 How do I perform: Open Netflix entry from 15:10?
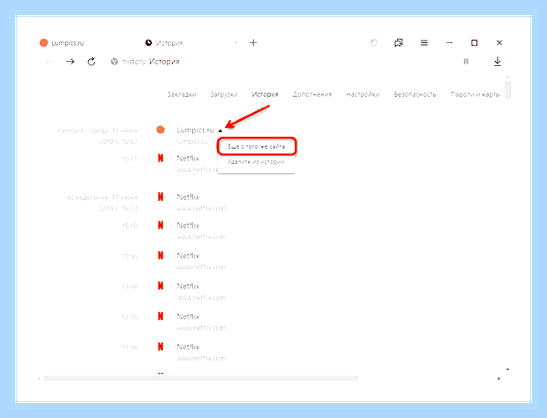click(x=188, y=226)
